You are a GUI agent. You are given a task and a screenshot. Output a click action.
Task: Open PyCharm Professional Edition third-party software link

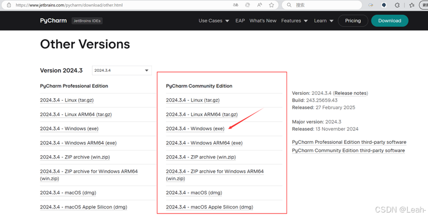click(349, 142)
